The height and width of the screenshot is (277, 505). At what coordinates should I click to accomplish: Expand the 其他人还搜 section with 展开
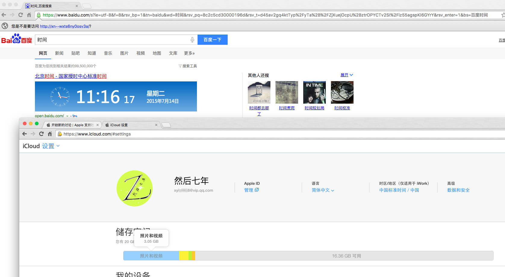point(346,75)
